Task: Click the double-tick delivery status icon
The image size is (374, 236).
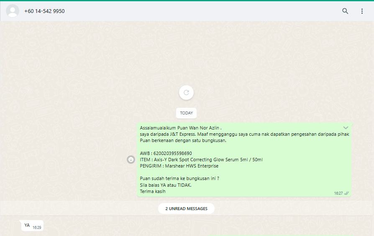Action: (x=346, y=193)
